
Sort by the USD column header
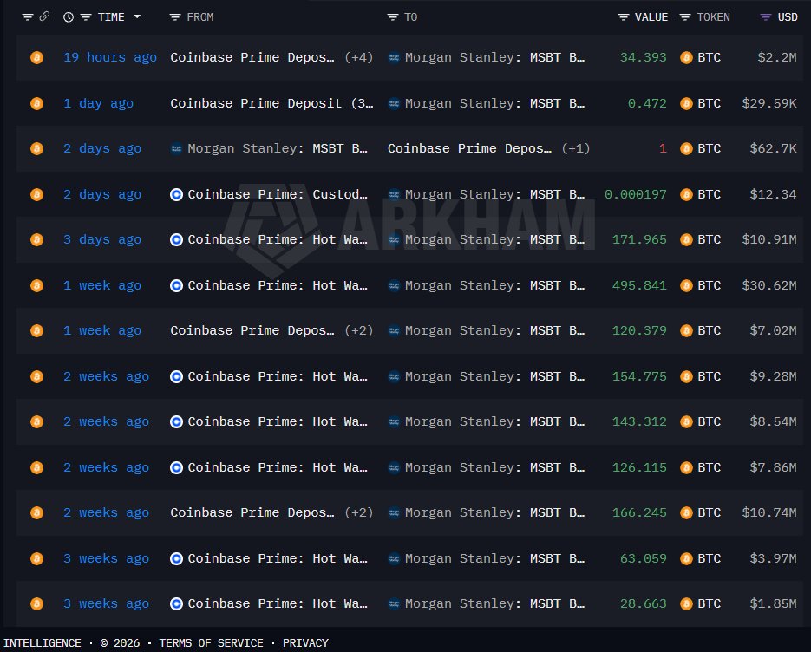788,17
